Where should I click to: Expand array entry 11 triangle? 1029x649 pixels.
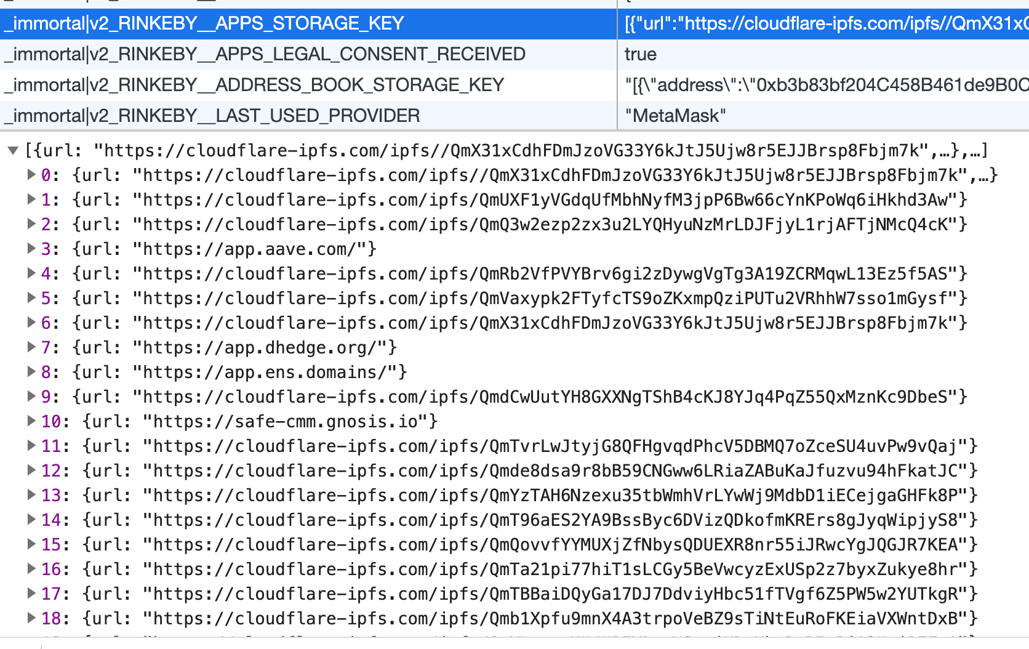[31, 446]
